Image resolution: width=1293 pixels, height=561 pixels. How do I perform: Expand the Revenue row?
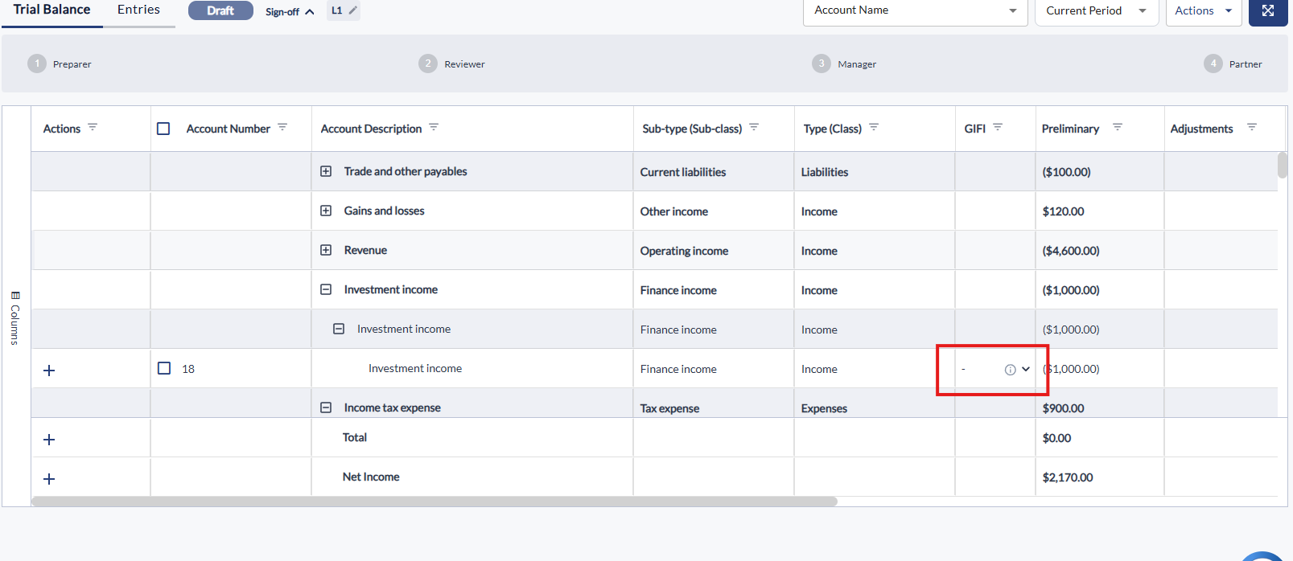(326, 250)
